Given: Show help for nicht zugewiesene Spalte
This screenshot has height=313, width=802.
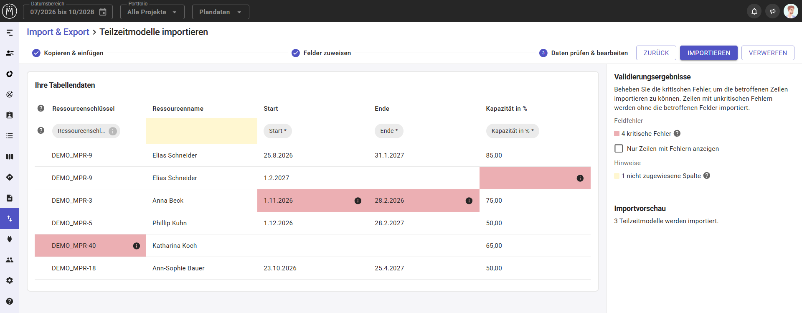Looking at the screenshot, I should pos(707,176).
